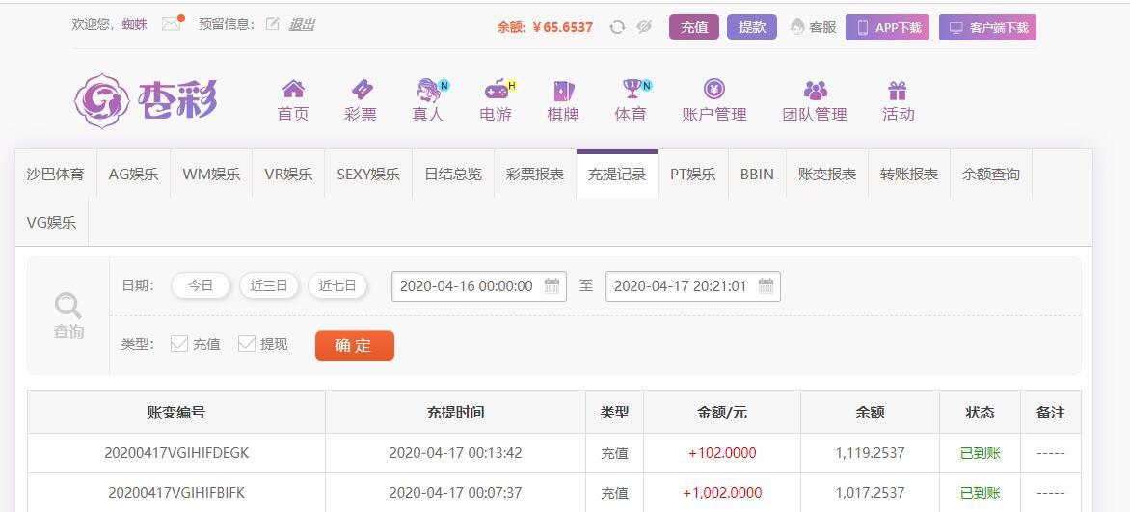Switch to the 彩票报表 tab

[x=535, y=174]
